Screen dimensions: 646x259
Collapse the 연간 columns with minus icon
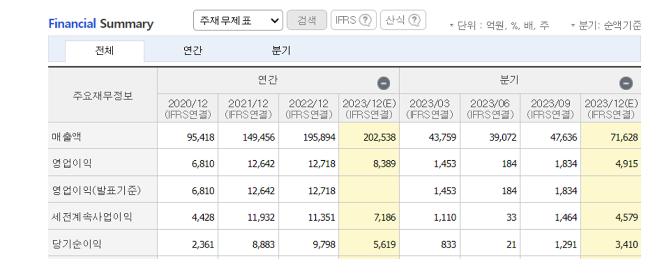(384, 83)
